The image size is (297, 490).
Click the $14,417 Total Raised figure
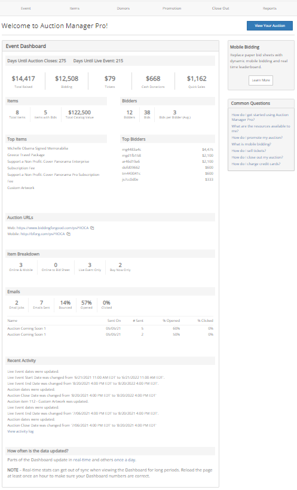click(23, 79)
